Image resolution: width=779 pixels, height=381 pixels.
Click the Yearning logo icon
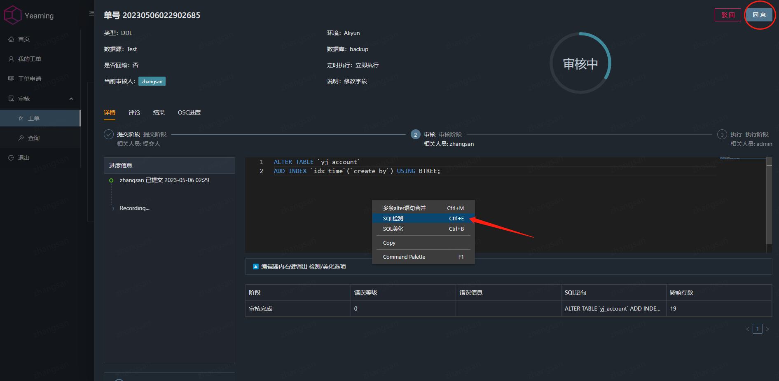point(12,15)
